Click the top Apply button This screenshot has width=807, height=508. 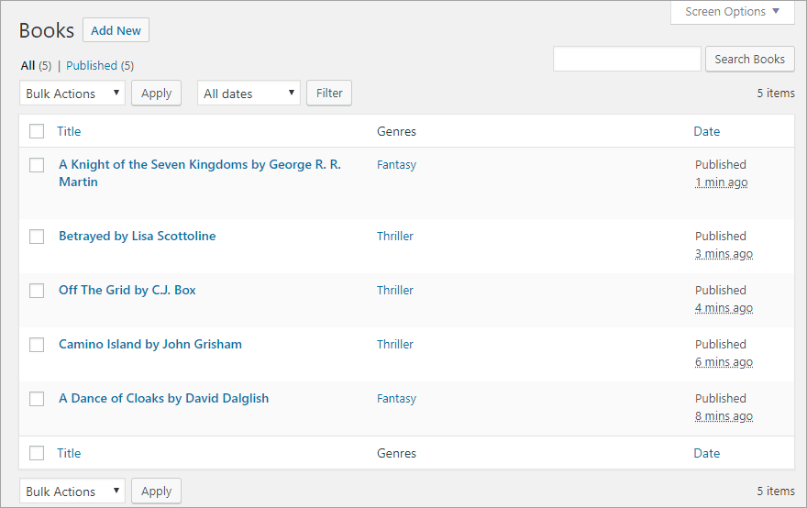tap(157, 94)
